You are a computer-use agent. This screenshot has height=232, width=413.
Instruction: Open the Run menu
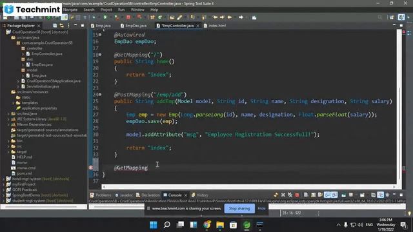pos(121,10)
